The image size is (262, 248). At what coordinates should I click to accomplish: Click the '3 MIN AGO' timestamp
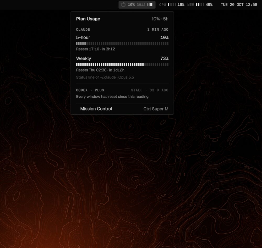coord(158,30)
